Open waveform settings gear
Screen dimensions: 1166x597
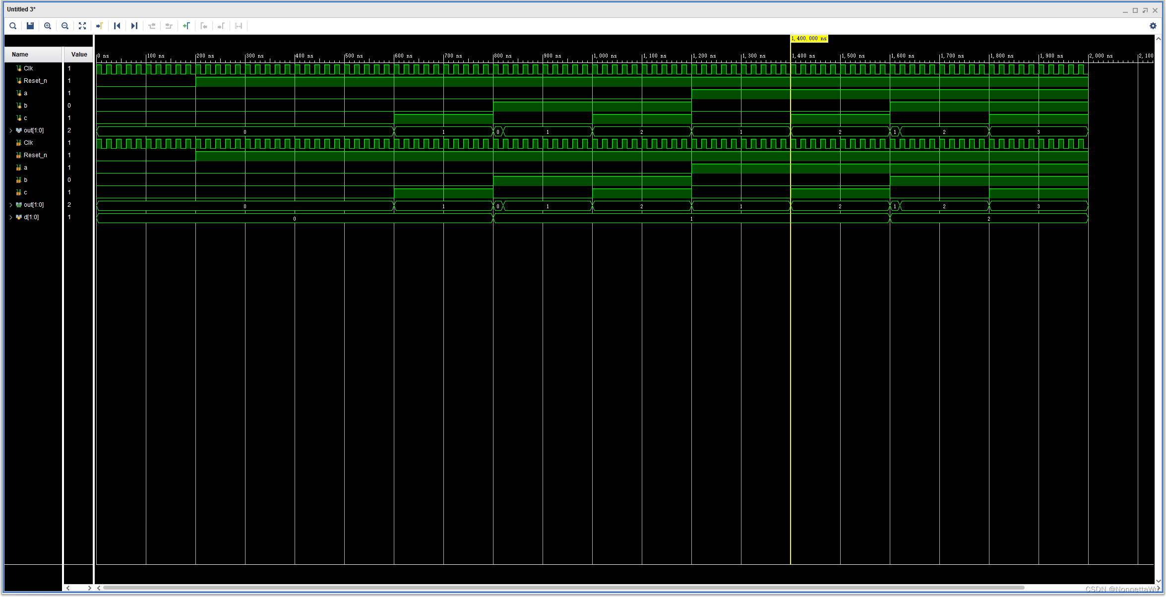click(x=1153, y=26)
